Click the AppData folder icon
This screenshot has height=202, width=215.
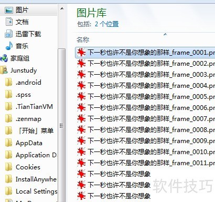click(x=9, y=143)
